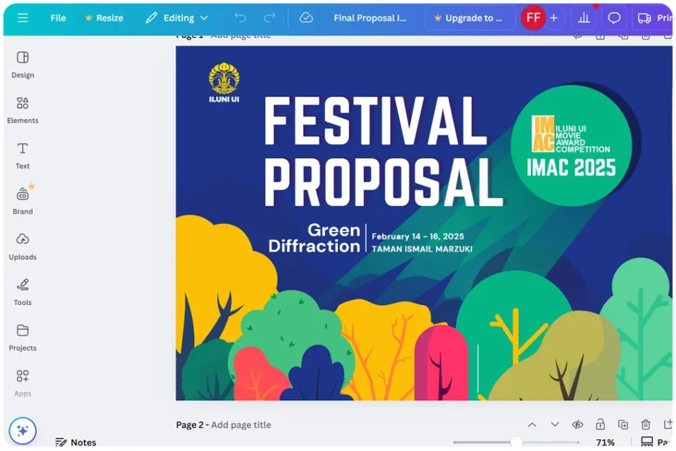Click the Upgrade to Pro button
The image size is (676, 451).
click(x=469, y=18)
